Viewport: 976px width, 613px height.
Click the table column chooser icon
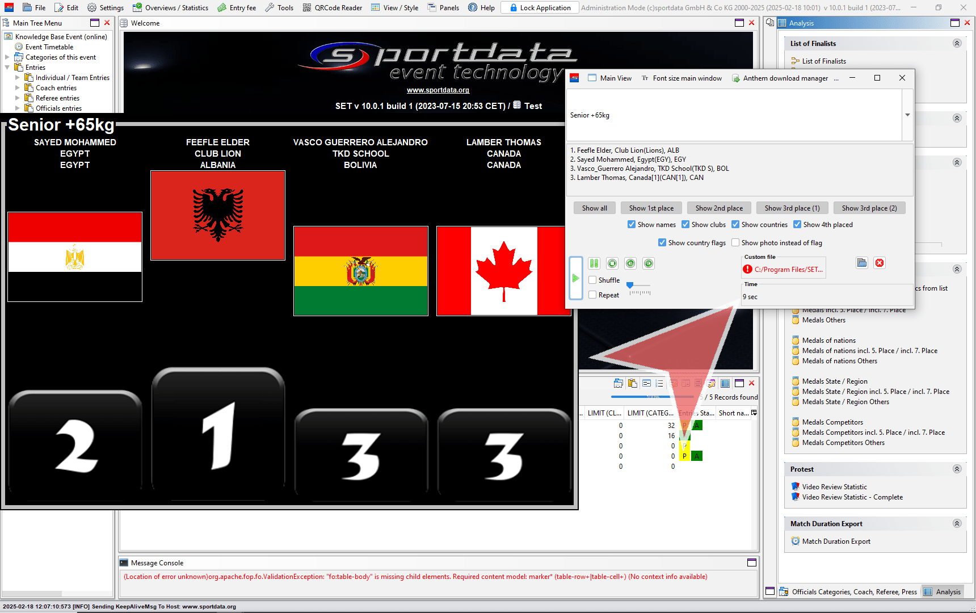tap(754, 413)
